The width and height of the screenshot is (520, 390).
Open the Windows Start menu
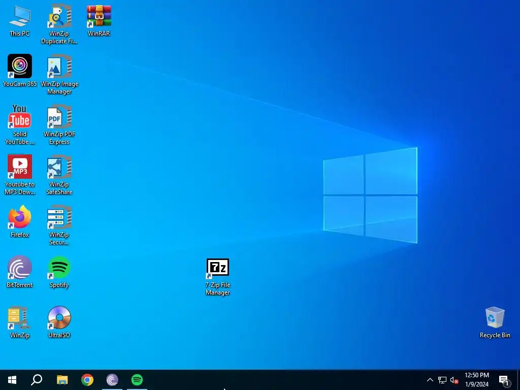point(12,380)
